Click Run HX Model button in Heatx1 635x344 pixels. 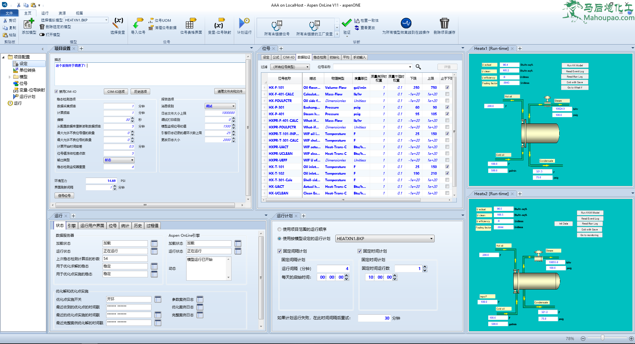point(575,65)
